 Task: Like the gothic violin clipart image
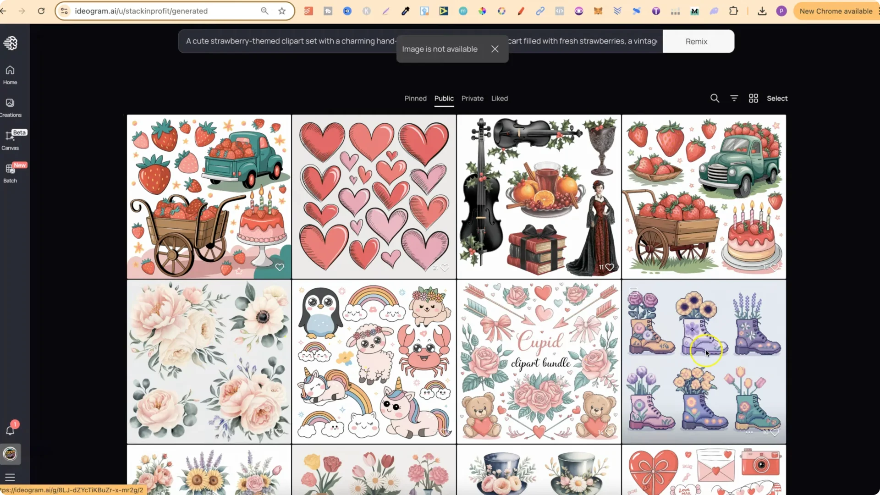(610, 267)
